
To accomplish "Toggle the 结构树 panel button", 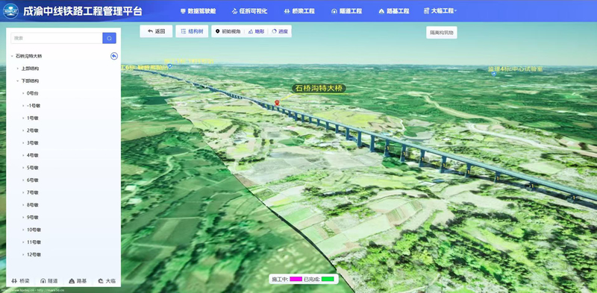I will click(192, 31).
